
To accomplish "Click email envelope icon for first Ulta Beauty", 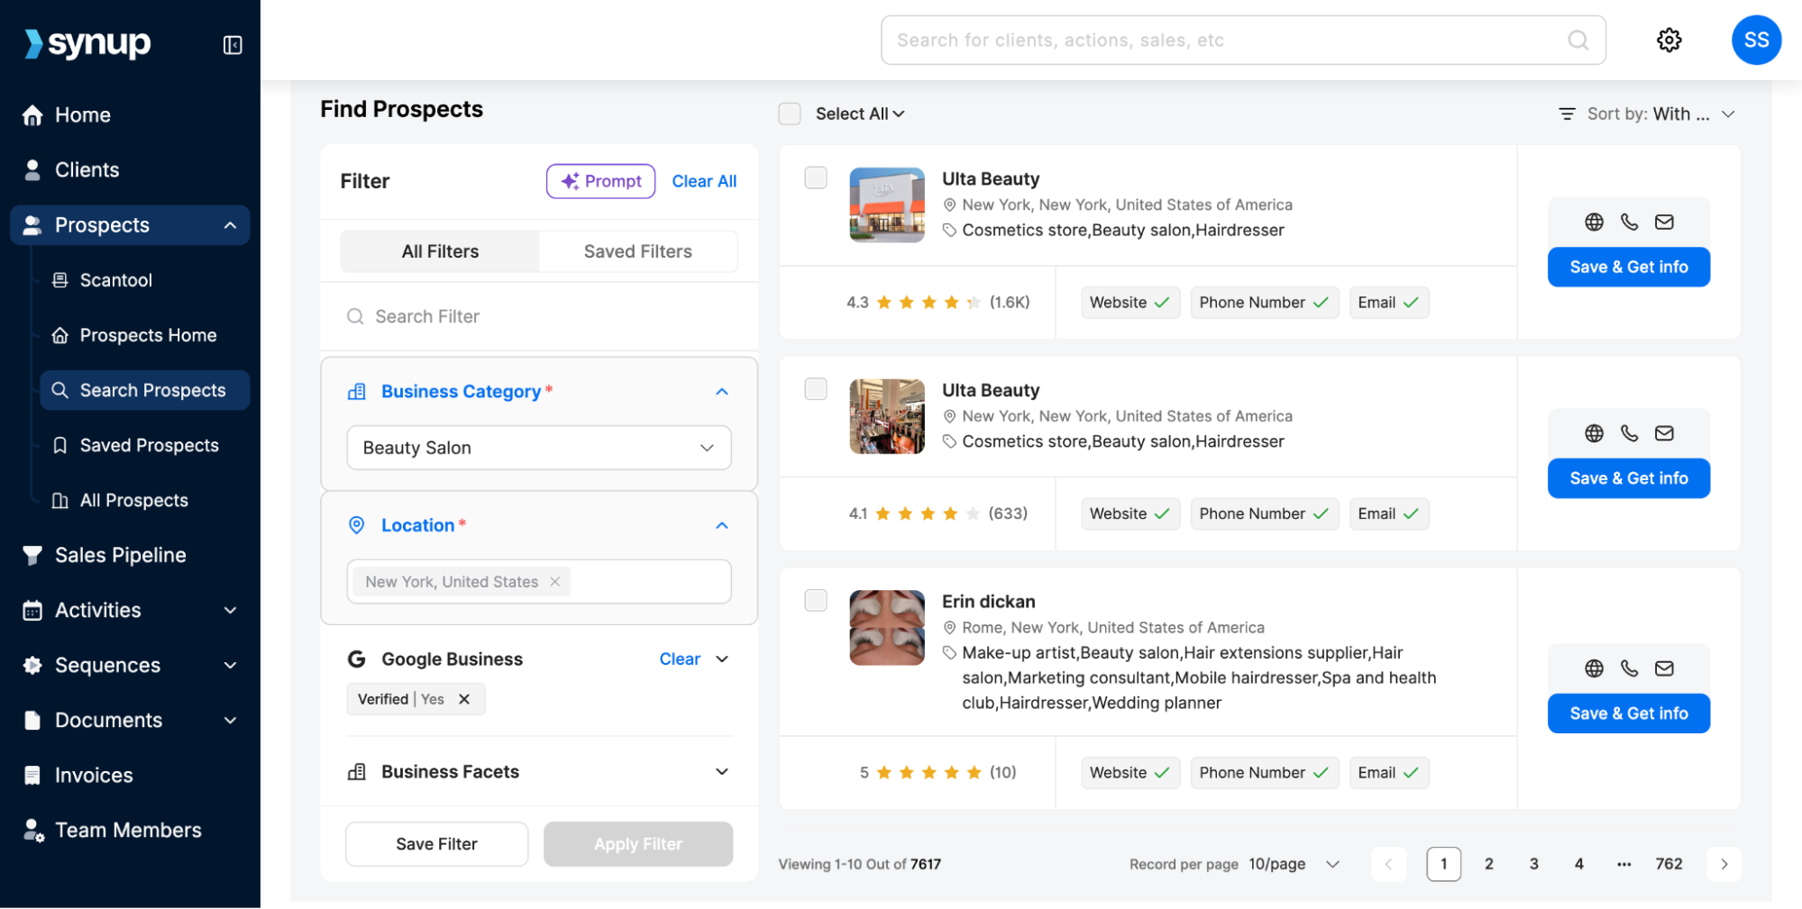I will point(1664,222).
